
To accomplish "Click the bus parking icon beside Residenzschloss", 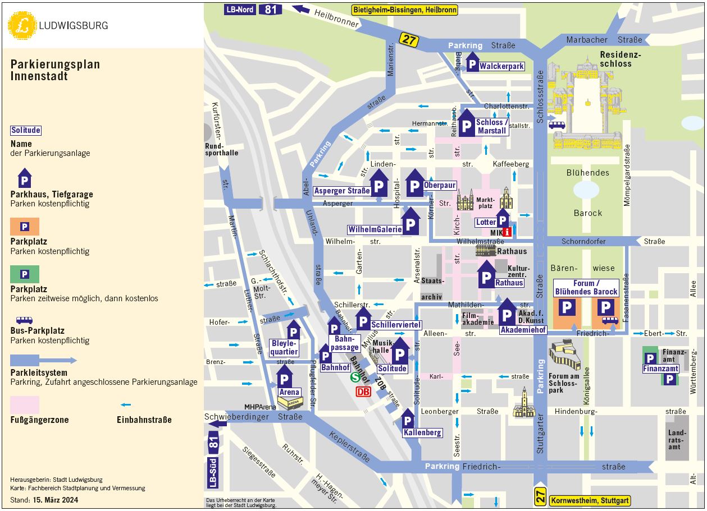I will point(557,125).
